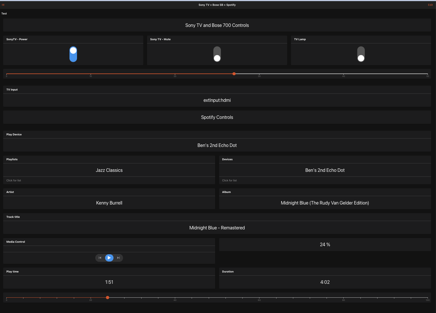The image size is (436, 313).
Task: Skip to next track
Action: (x=118, y=258)
